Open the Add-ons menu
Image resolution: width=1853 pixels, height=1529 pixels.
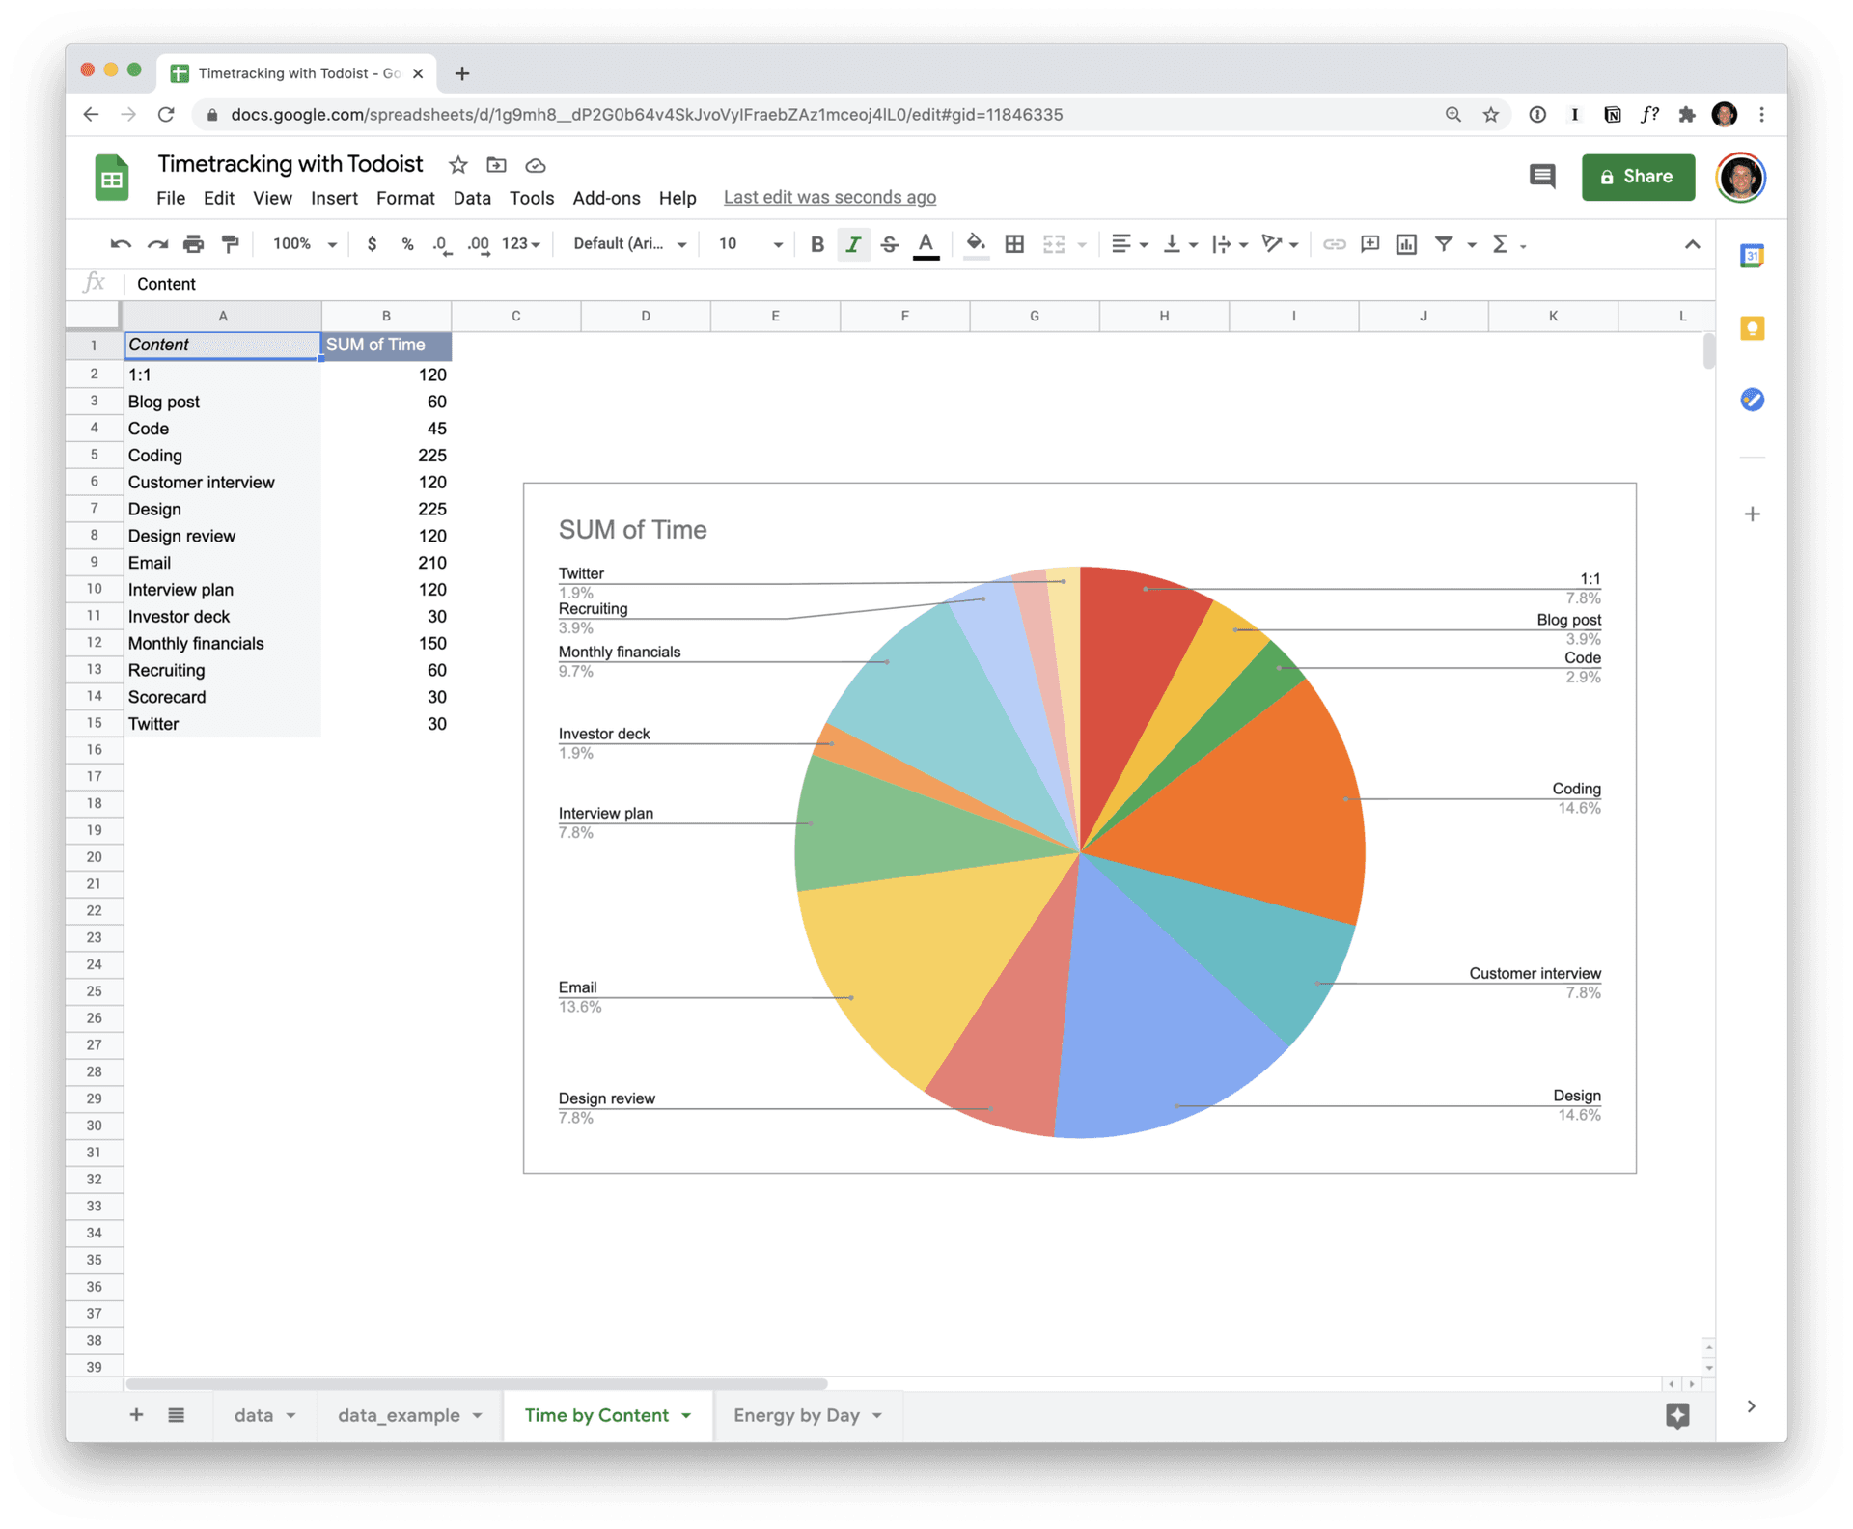(606, 198)
